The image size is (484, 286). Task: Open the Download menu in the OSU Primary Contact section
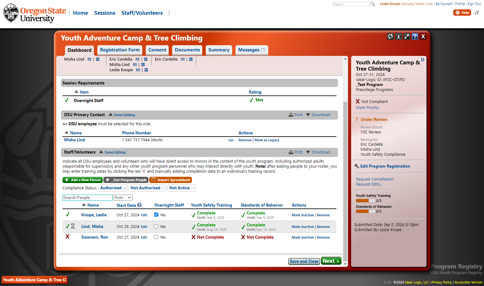[x=318, y=115]
